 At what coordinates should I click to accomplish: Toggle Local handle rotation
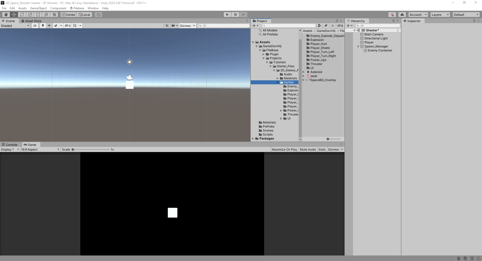coord(84,15)
